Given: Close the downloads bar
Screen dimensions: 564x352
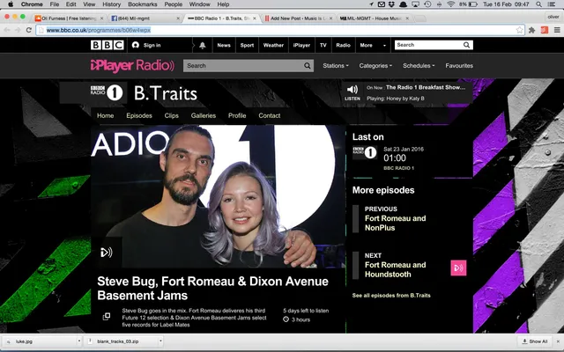Looking at the screenshot, I should [x=558, y=341].
